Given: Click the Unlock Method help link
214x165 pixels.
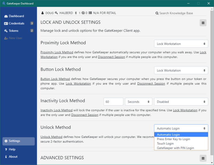Looking at the screenshot, I should pyautogui.click(x=51, y=137).
